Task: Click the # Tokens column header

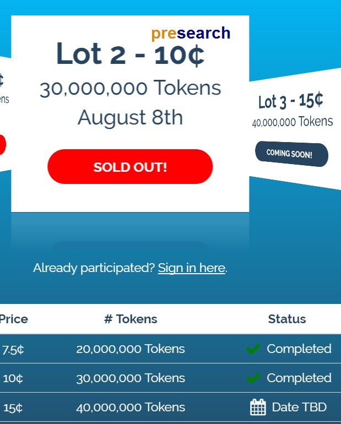Action: click(x=131, y=319)
